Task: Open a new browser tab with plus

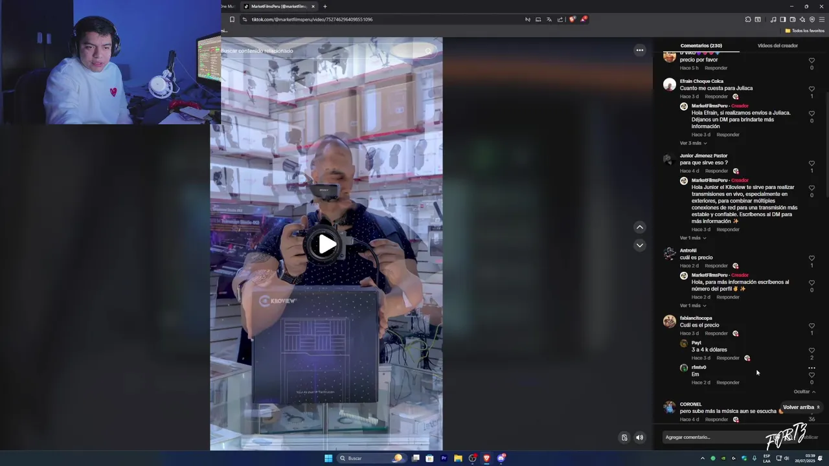Action: pos(325,6)
